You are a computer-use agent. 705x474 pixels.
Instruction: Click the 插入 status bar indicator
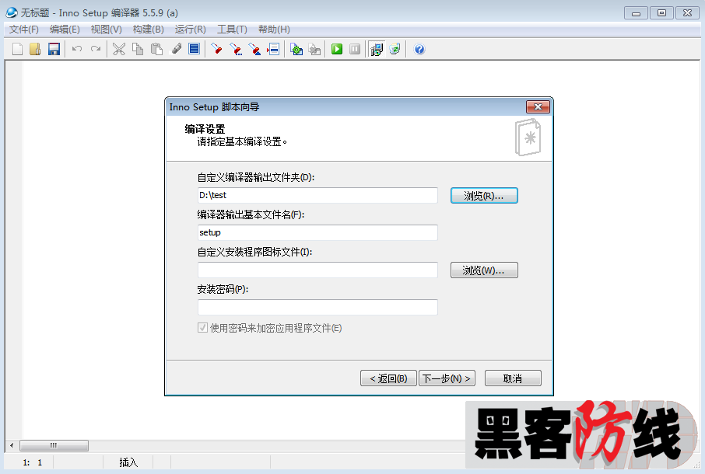(x=128, y=462)
